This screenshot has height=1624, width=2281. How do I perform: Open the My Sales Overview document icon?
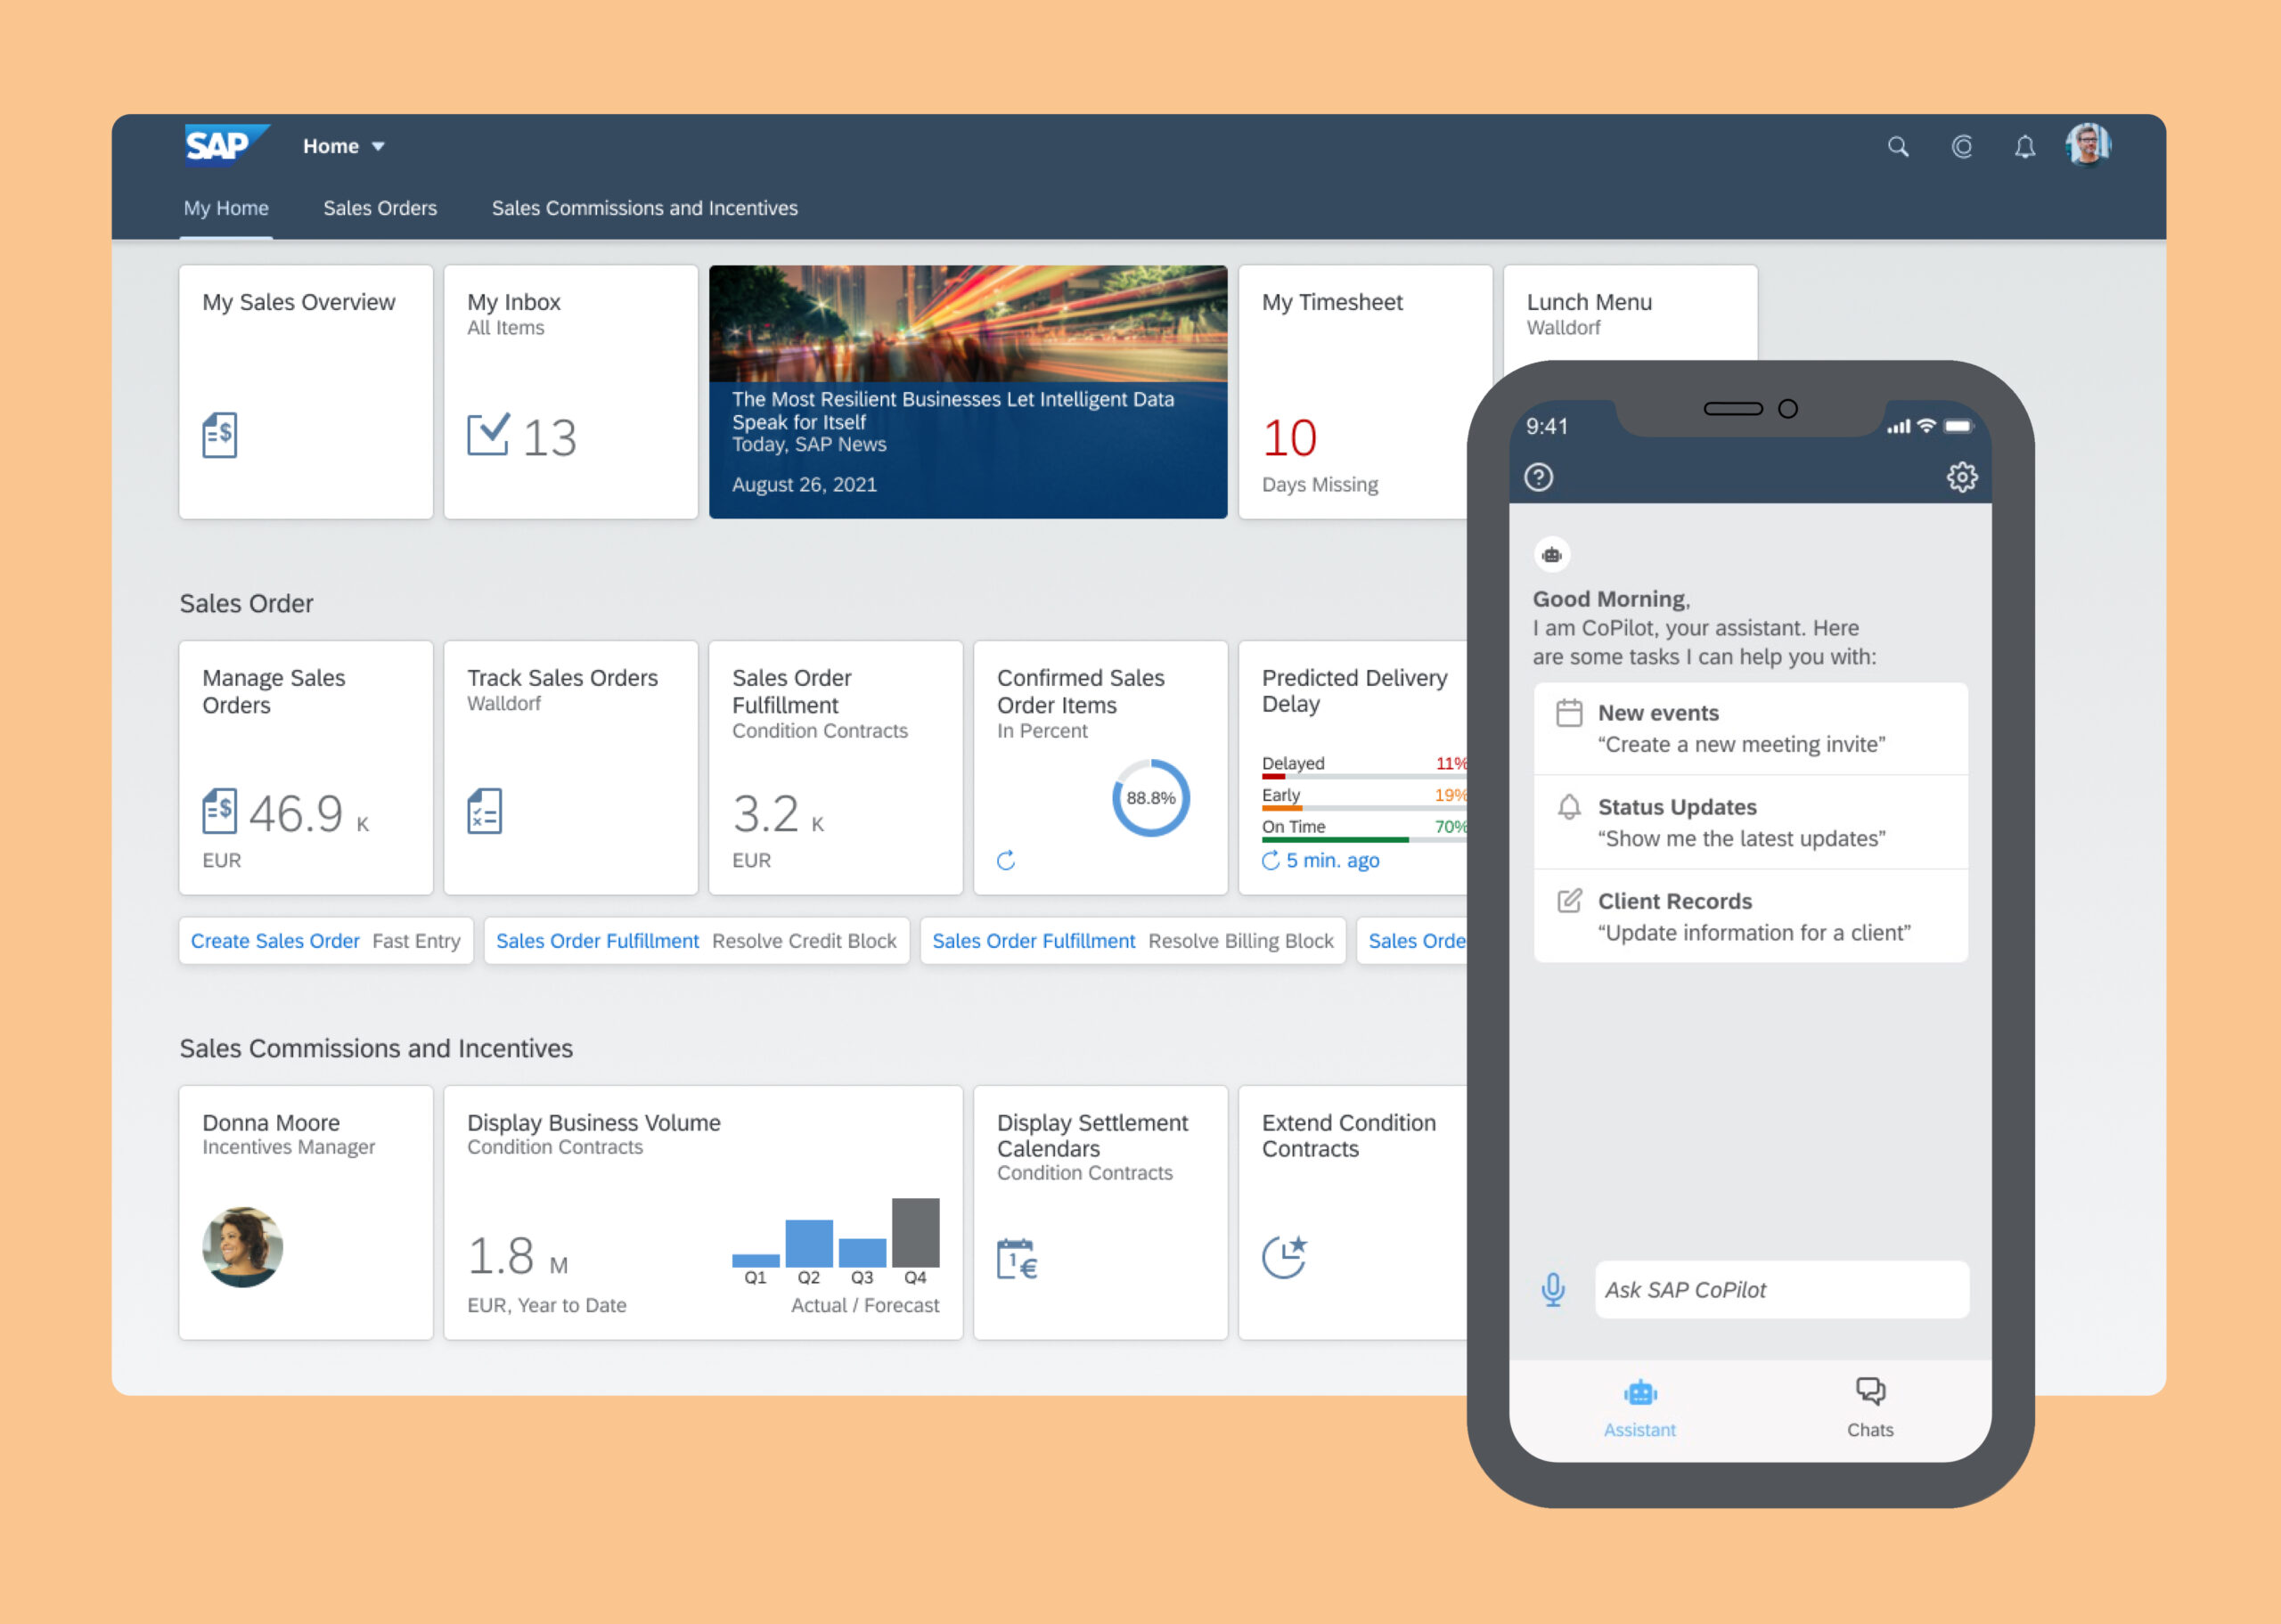click(220, 435)
